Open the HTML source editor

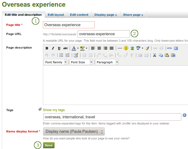(169, 48)
